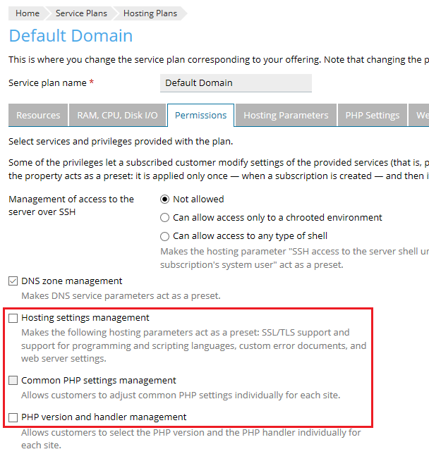429x454 pixels.
Task: Select the 'Not allowed' SSH access option
Action: coord(165,200)
